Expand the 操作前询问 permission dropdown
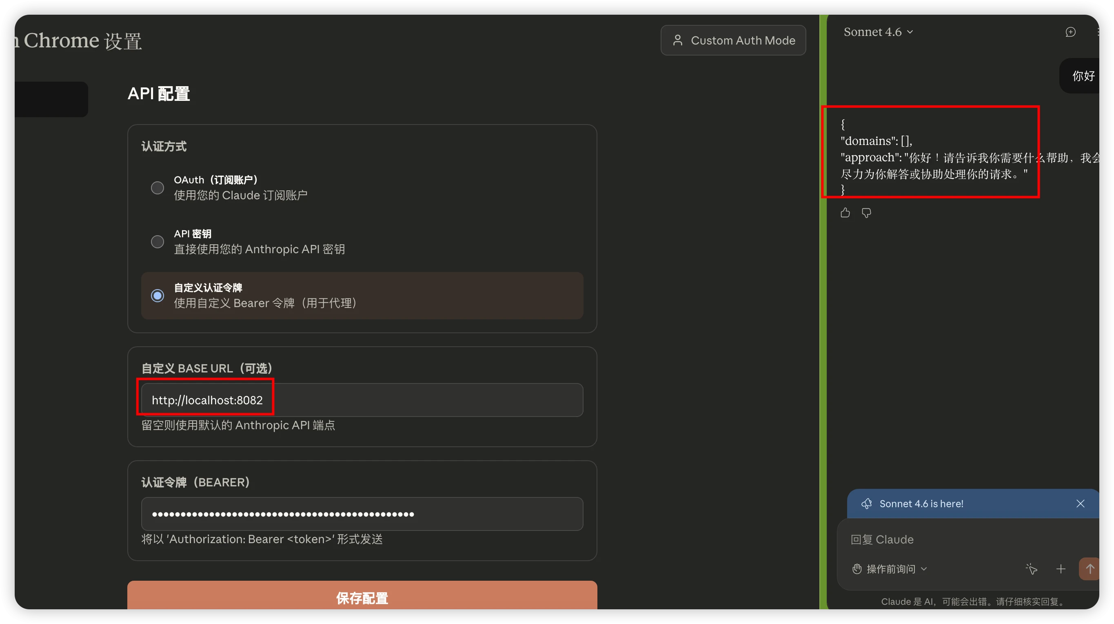The height and width of the screenshot is (624, 1114). (x=890, y=569)
